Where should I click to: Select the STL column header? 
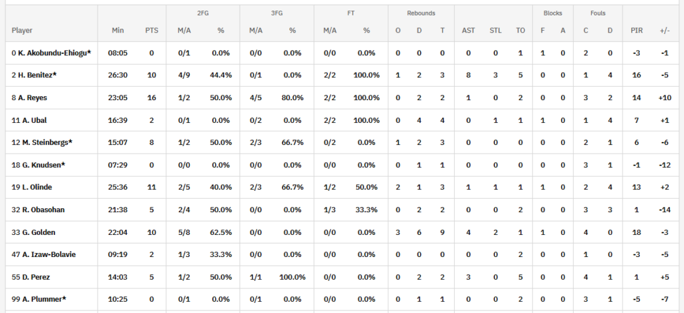(x=495, y=30)
